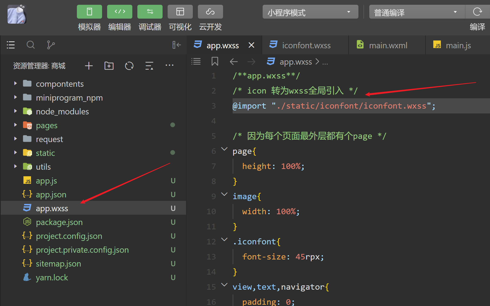Open the visualization (可视化) tool

(180, 12)
